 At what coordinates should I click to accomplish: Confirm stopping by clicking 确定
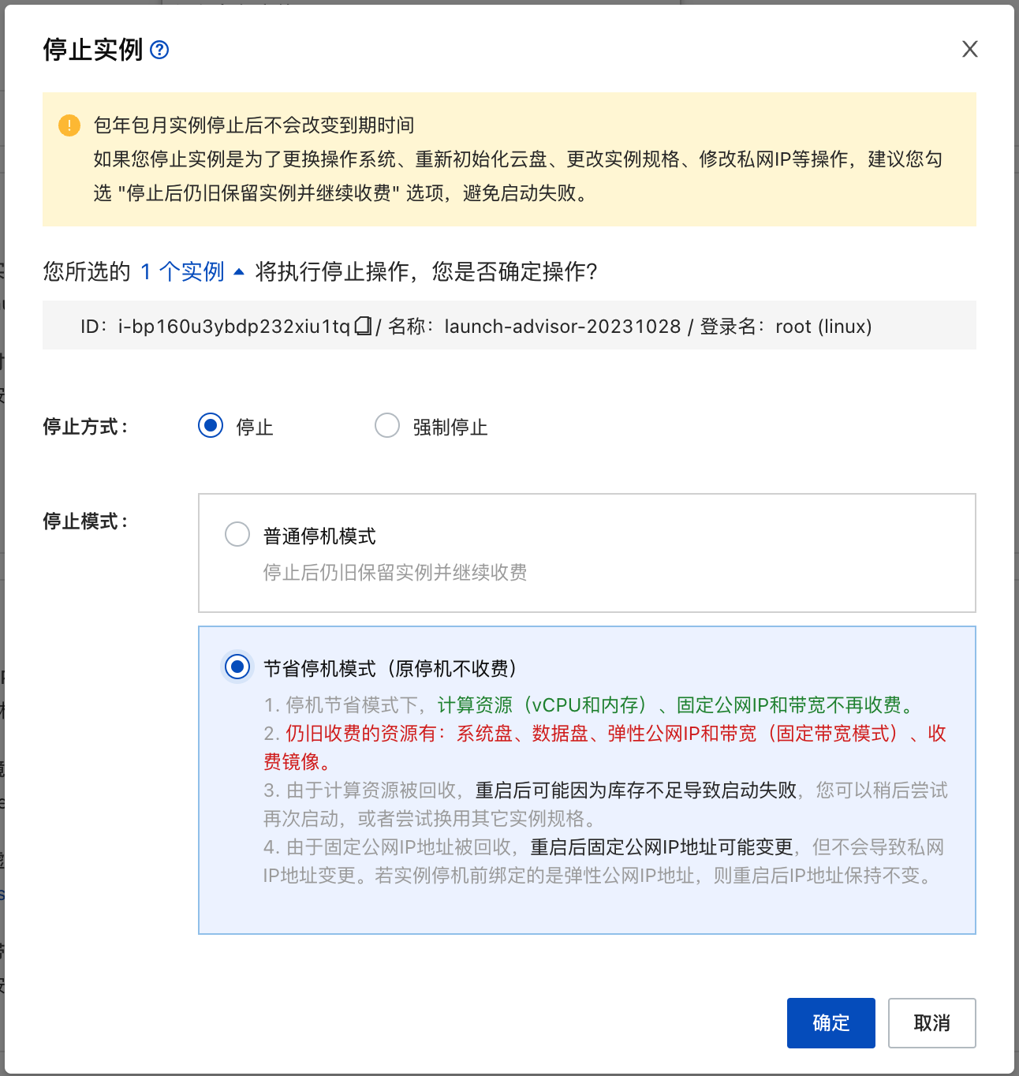click(x=830, y=1022)
